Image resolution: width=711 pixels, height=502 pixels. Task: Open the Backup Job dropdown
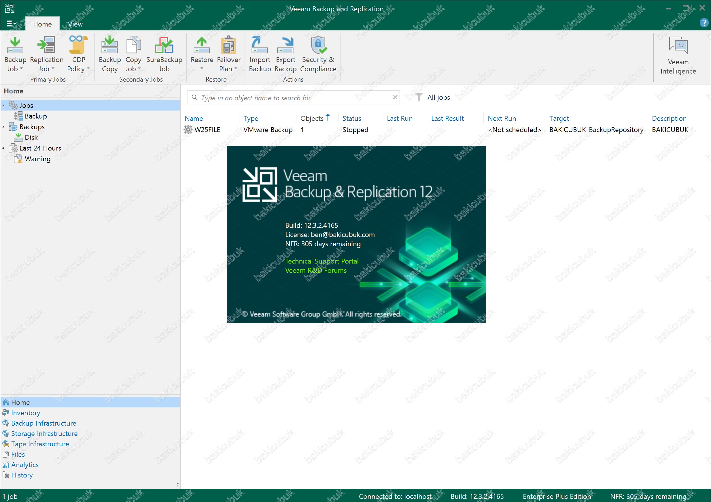click(22, 69)
